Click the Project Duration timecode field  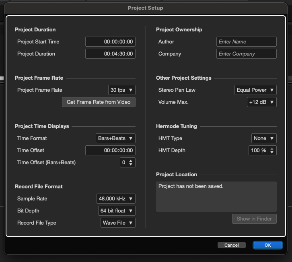110,54
